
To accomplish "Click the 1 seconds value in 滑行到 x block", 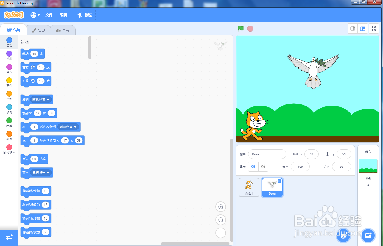I will tap(34, 140).
